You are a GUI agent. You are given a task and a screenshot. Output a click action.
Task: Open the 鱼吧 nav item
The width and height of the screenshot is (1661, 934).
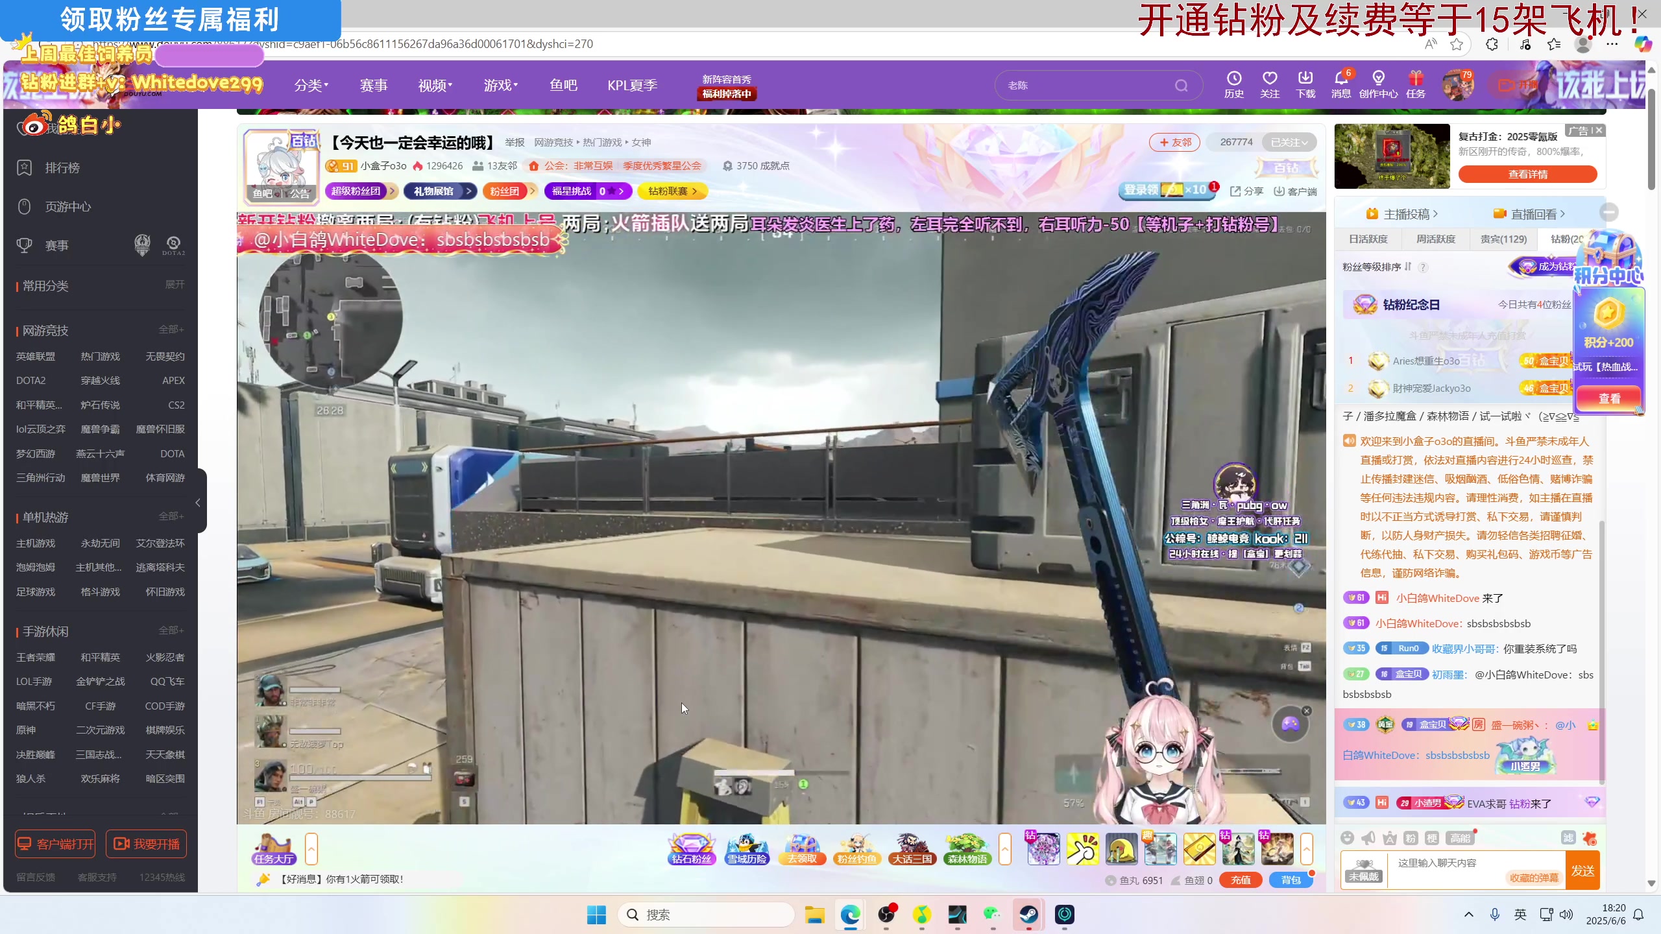pos(563,85)
